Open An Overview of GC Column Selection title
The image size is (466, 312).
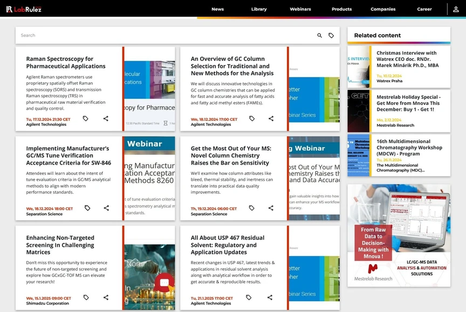[x=232, y=66]
